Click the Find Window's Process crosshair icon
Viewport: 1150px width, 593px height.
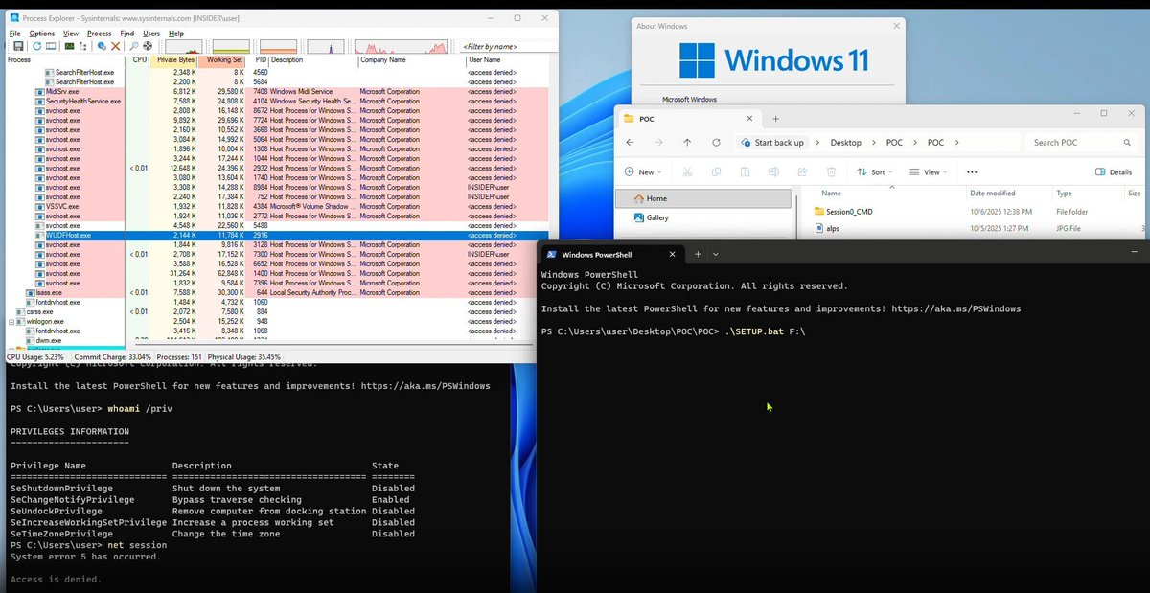point(148,46)
